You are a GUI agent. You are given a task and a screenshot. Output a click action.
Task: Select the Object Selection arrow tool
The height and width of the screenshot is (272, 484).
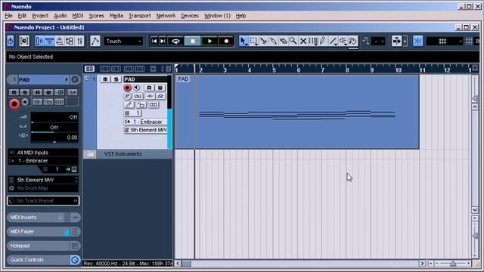point(244,41)
